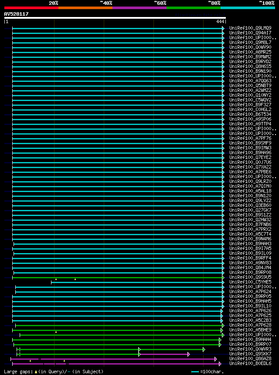Select the UniRef100_Q9LVZ2 hit
The height and width of the screenshot is (375, 279).
click(250, 201)
